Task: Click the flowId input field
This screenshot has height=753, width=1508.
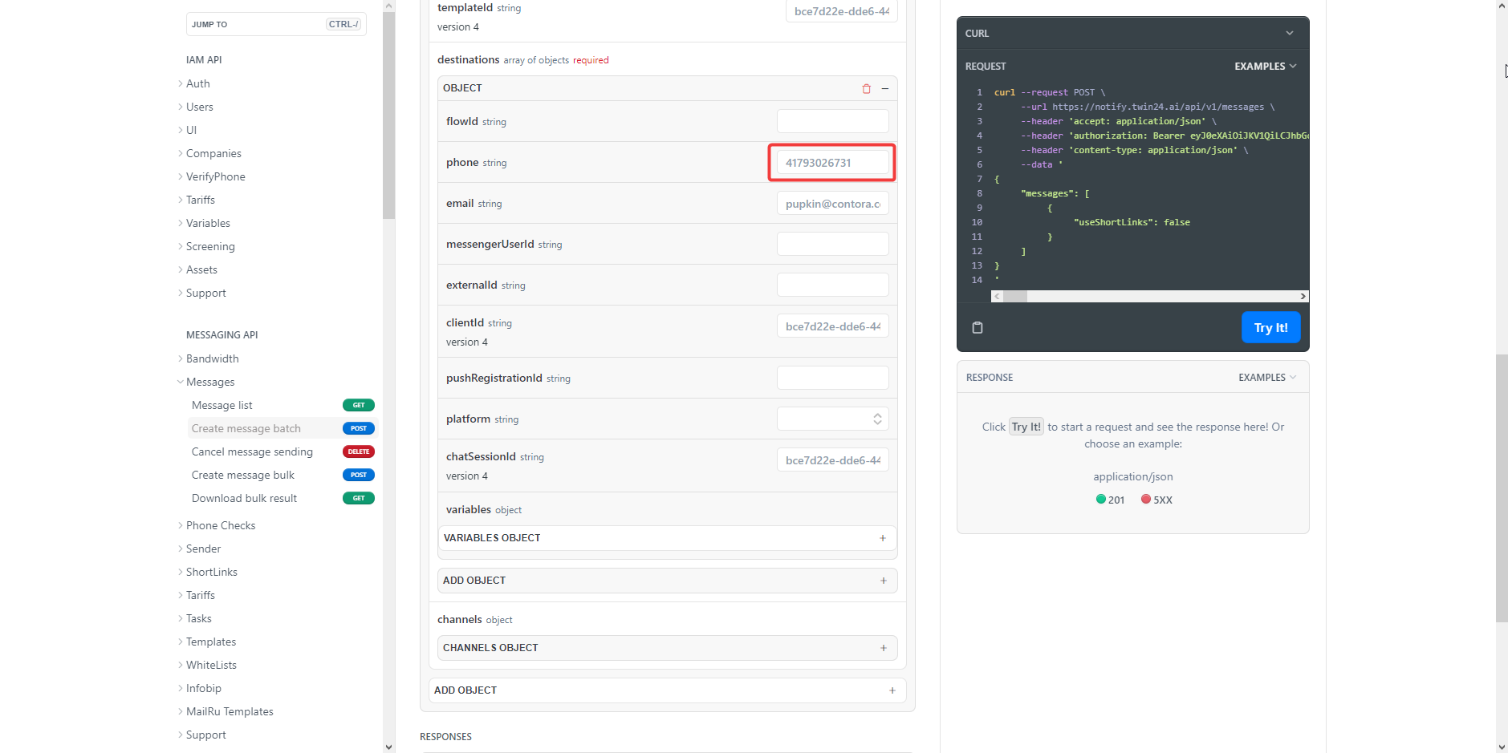Action: tap(832, 121)
